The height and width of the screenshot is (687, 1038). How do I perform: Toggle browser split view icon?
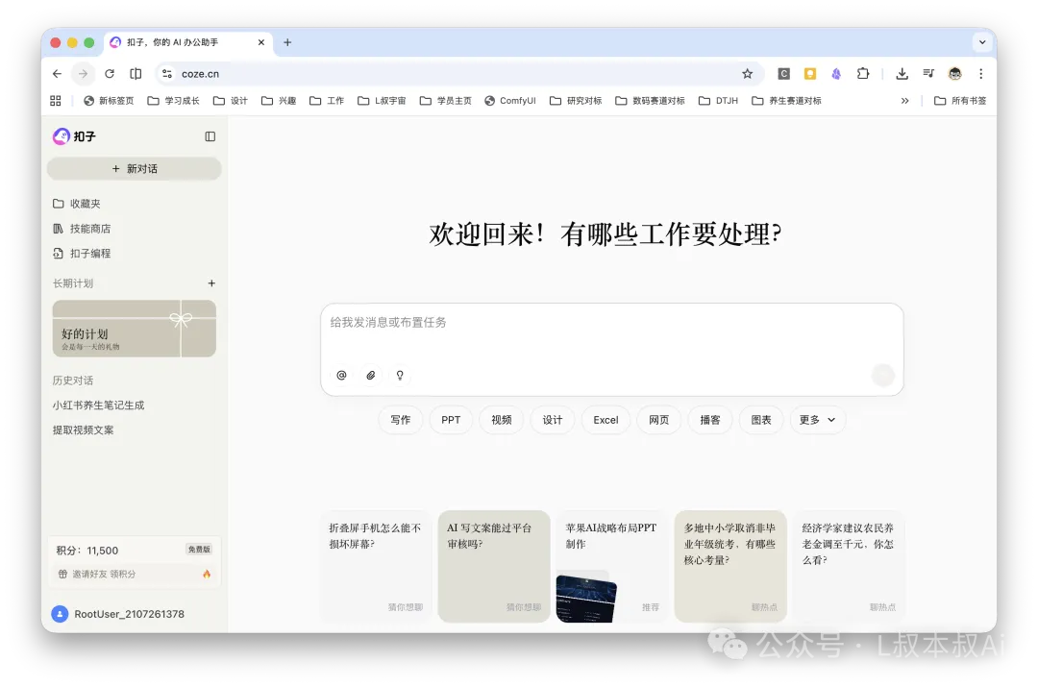(x=136, y=74)
